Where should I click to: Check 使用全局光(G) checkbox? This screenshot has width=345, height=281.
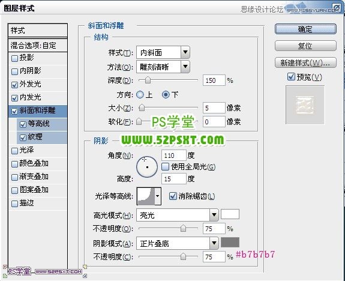[165, 167]
